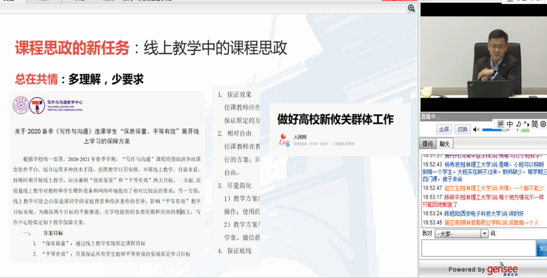
Task: Toggle the IME punctuation mode icon
Action: point(525,124)
